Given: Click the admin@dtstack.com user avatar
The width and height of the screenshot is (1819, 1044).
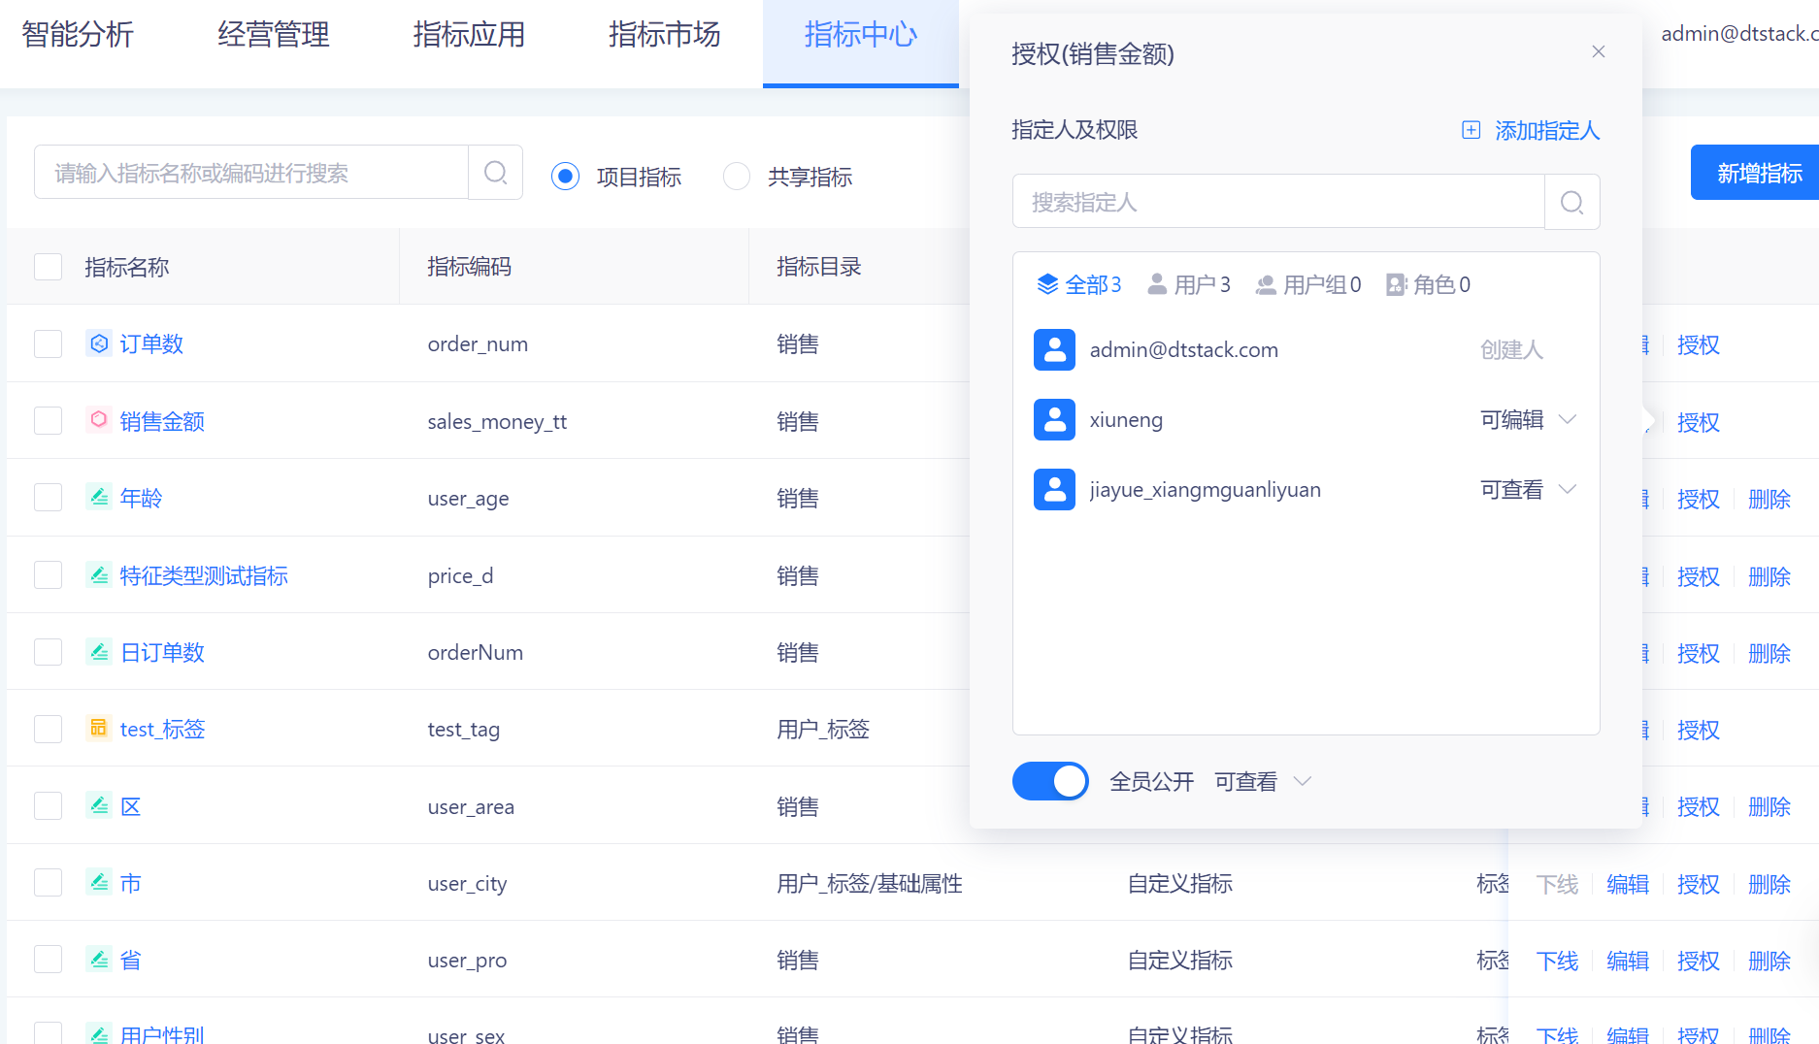Looking at the screenshot, I should [x=1054, y=349].
